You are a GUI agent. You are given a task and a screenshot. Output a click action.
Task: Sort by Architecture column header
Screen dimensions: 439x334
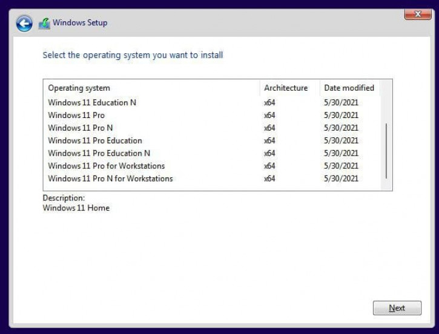(x=290, y=88)
